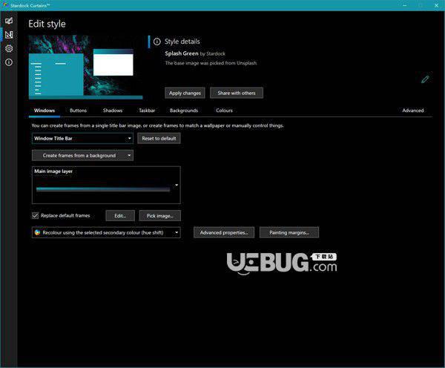Open the Recolour using secondary colour dropdown
Viewport: 445px width, 368px height.
pyautogui.click(x=106, y=232)
